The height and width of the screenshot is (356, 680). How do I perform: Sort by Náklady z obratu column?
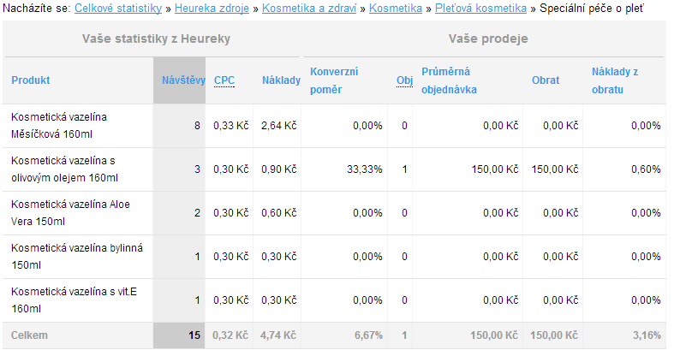[x=616, y=80]
